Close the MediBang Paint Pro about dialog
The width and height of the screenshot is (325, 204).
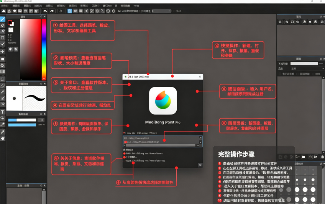click(200, 77)
